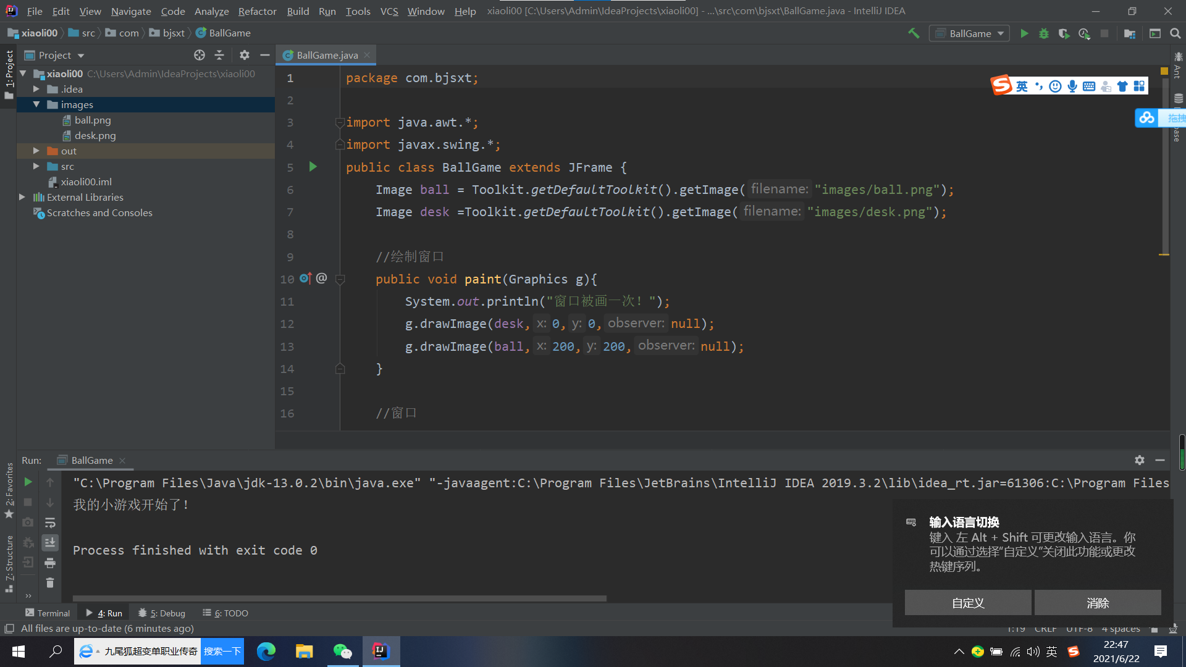Hide the Run panel with minus icon
Image resolution: width=1186 pixels, height=667 pixels.
(1160, 460)
